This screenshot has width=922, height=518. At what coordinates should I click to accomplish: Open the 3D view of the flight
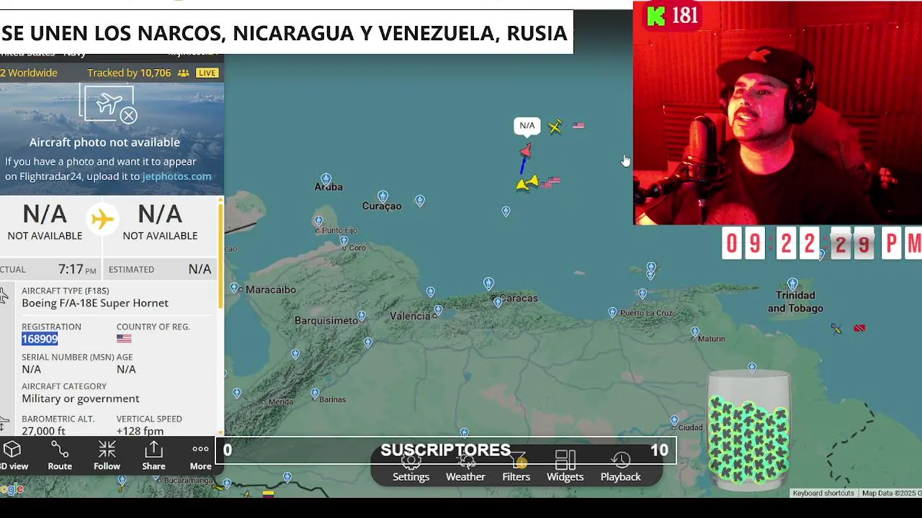tap(12, 456)
